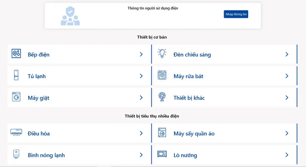Open the Thiết bị khác label

pos(189,98)
